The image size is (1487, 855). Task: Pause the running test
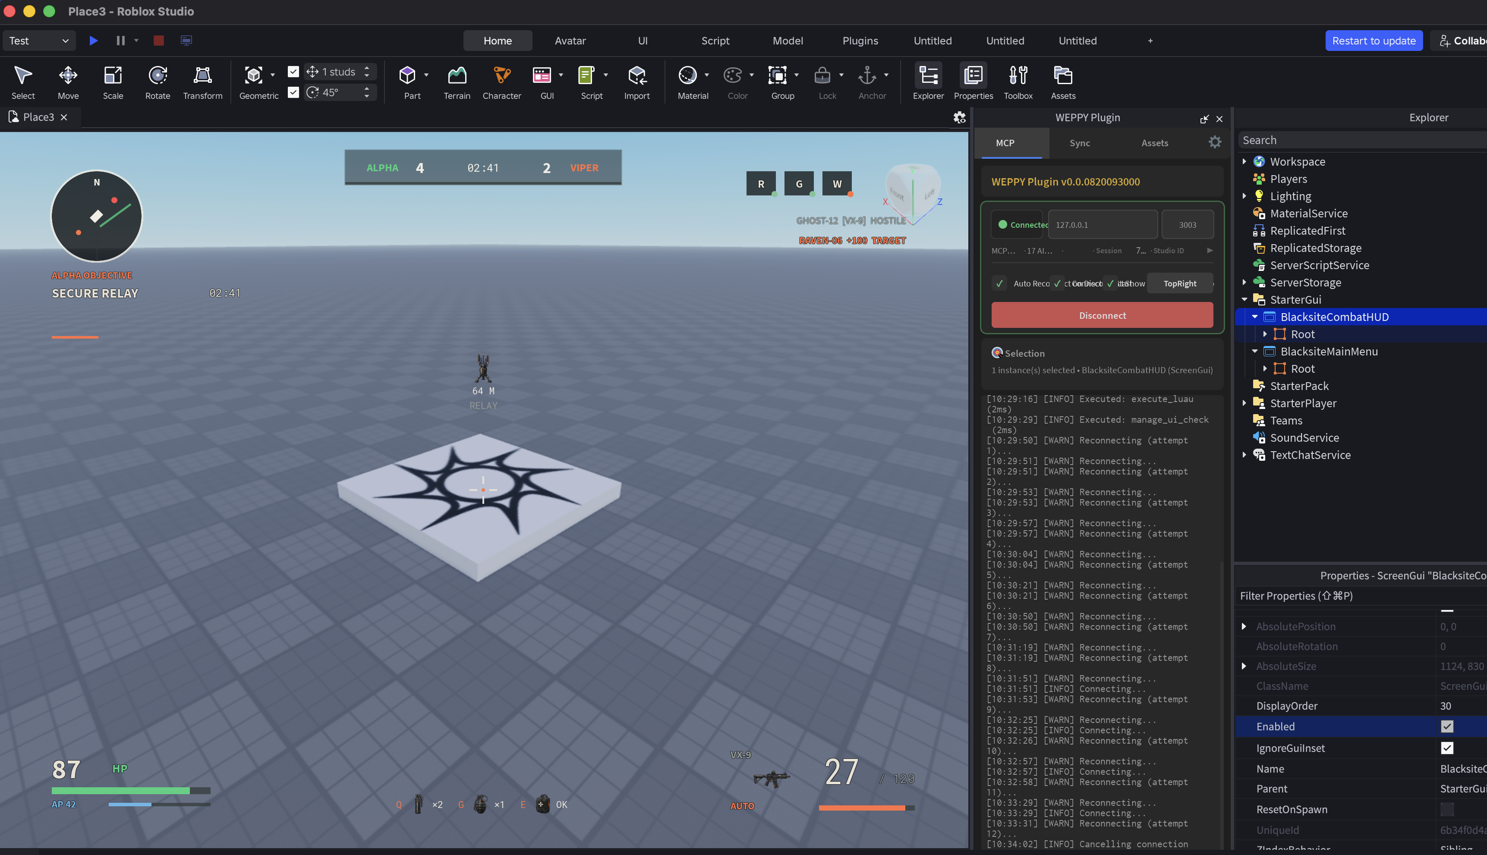[x=120, y=41]
